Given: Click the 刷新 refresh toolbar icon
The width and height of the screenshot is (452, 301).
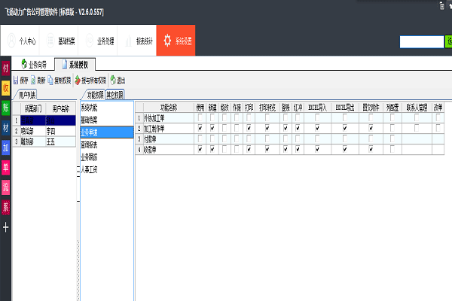Looking at the screenshot, I should 34,80.
